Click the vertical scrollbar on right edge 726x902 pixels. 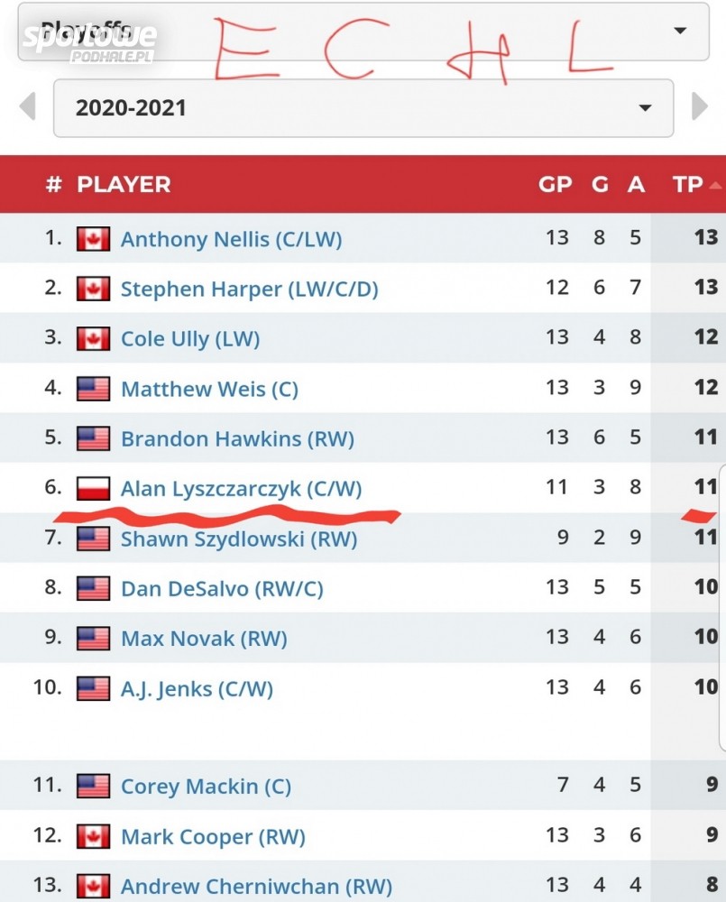[x=721, y=604]
